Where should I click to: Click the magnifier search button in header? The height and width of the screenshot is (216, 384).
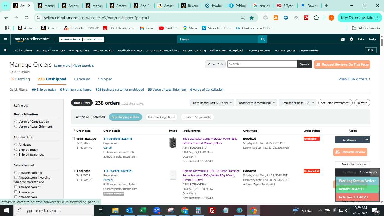263,39
